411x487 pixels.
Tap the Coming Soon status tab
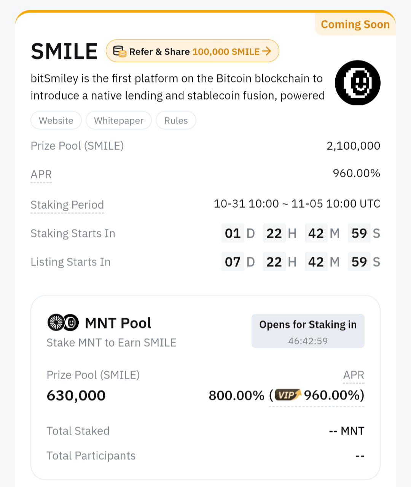pos(355,24)
